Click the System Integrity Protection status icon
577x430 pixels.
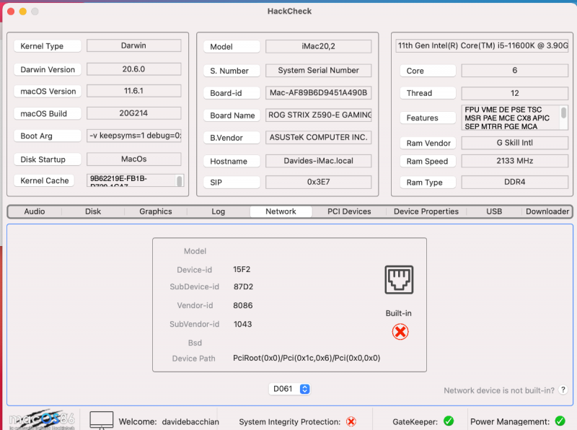coord(351,421)
